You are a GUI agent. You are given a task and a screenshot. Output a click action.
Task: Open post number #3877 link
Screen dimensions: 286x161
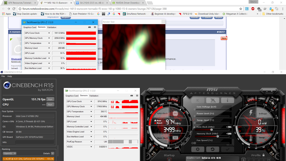point(221,32)
